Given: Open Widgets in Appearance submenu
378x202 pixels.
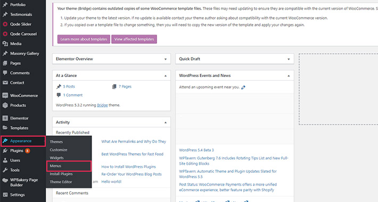Looking at the screenshot, I should tap(56, 158).
